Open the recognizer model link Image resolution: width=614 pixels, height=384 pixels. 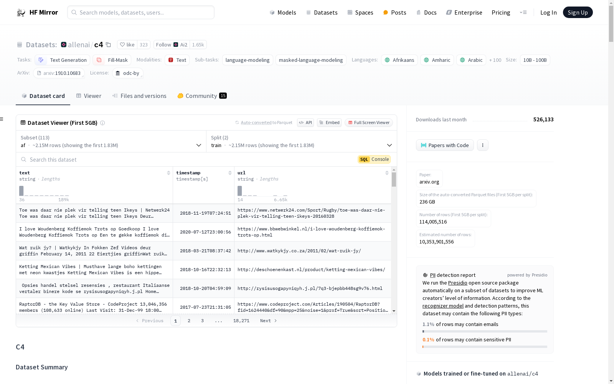443,306
